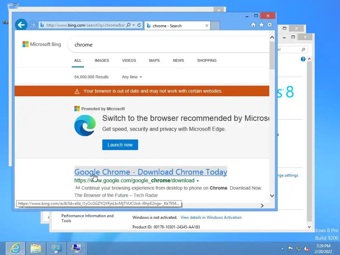Click the search magnifier in the address bar
The width and height of the screenshot is (340, 255).
128,25
